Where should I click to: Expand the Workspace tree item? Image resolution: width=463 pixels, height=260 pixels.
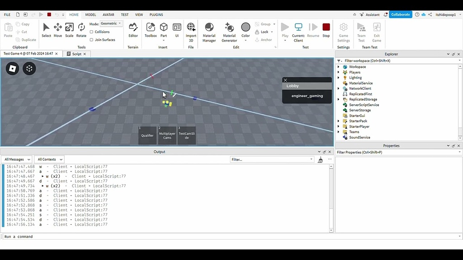[338, 66]
